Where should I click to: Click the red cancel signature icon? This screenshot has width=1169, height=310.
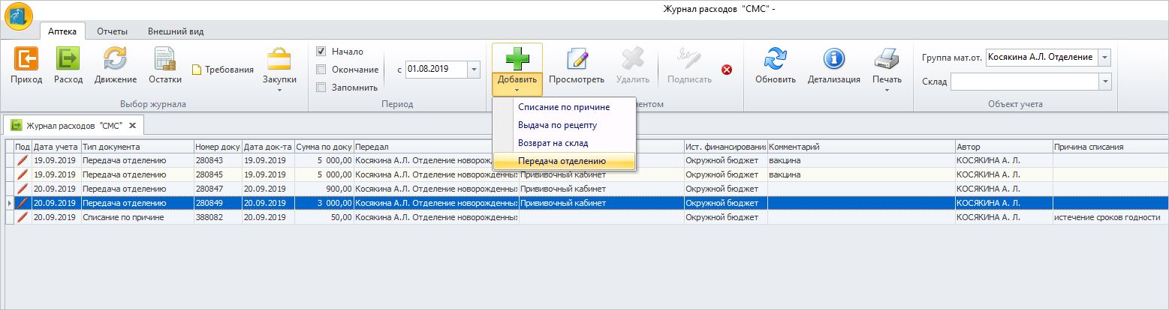(x=726, y=70)
